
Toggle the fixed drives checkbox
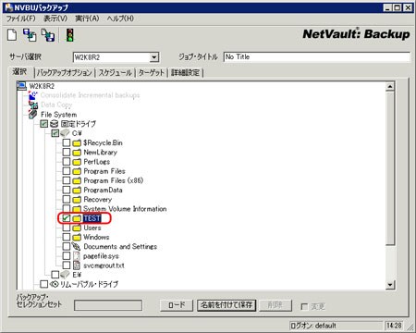tap(44, 124)
